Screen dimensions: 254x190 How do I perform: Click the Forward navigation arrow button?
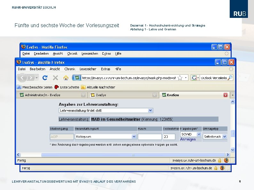click(x=31, y=78)
